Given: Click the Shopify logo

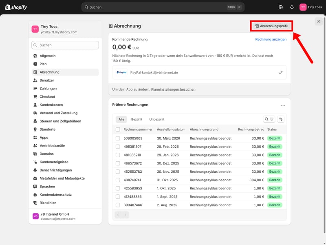Looking at the screenshot, I should point(15,7).
